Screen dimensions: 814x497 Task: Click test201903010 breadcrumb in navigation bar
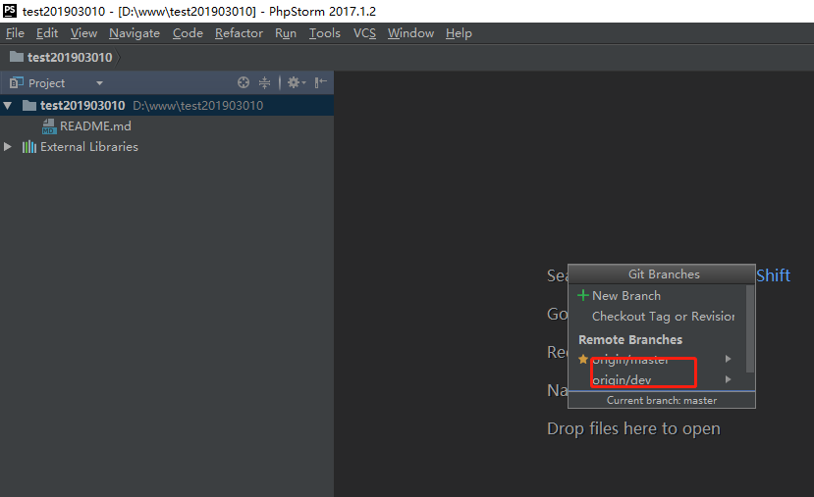pyautogui.click(x=70, y=57)
